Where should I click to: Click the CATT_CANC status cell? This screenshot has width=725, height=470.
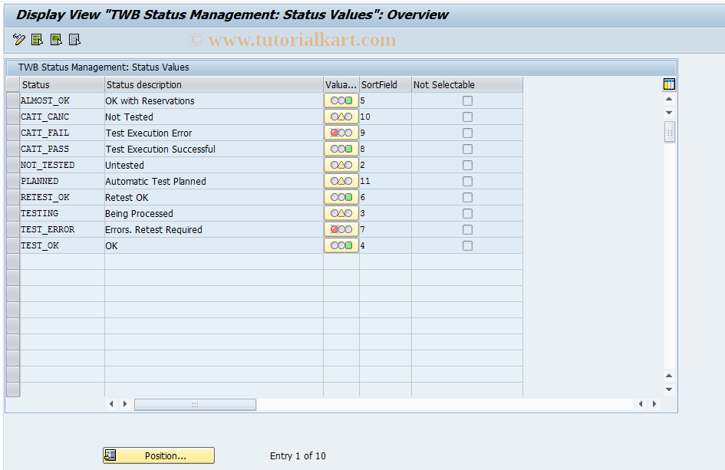[62, 117]
